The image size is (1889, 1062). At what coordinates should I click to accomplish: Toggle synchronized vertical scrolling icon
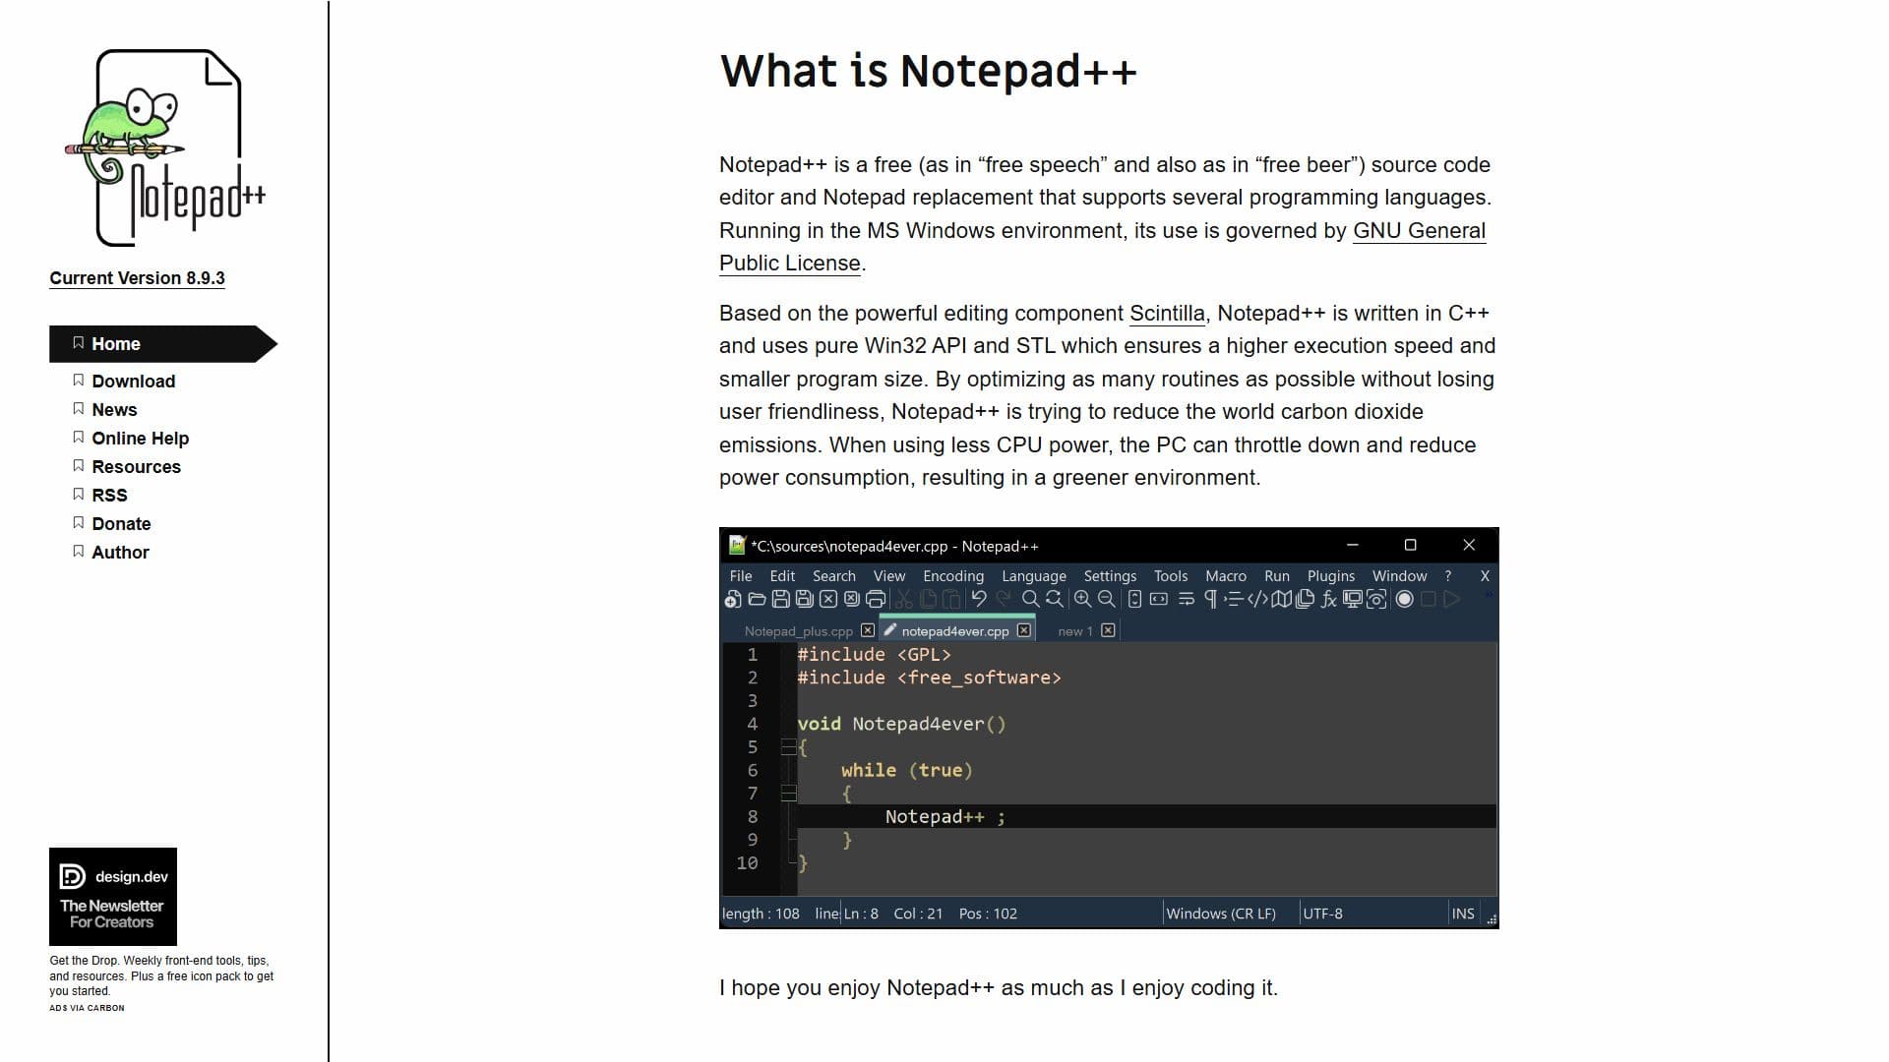tap(1134, 599)
